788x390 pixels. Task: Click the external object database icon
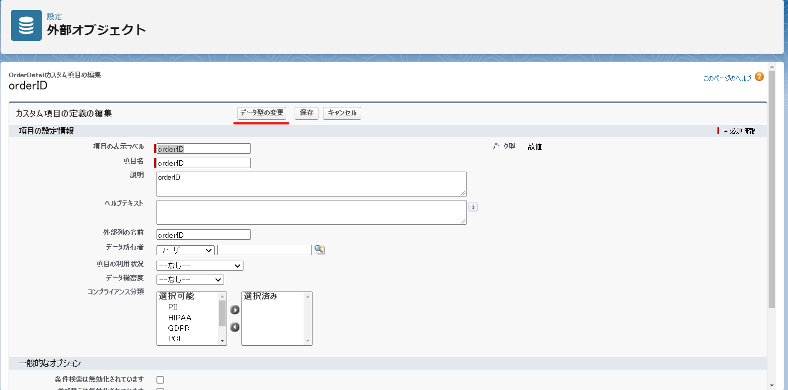[x=26, y=25]
